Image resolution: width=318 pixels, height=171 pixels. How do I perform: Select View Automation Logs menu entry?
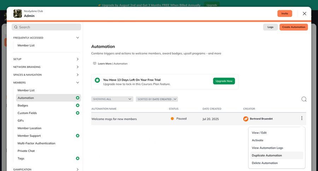pos(267,148)
